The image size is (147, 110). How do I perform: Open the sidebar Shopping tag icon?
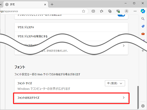pos(143,26)
